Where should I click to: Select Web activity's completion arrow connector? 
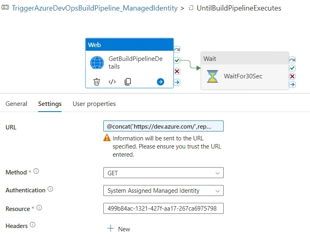click(177, 82)
